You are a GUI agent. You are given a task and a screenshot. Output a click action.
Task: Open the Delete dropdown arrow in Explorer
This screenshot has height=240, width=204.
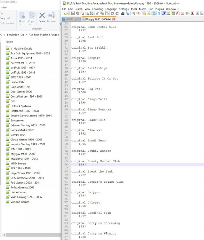42,24
